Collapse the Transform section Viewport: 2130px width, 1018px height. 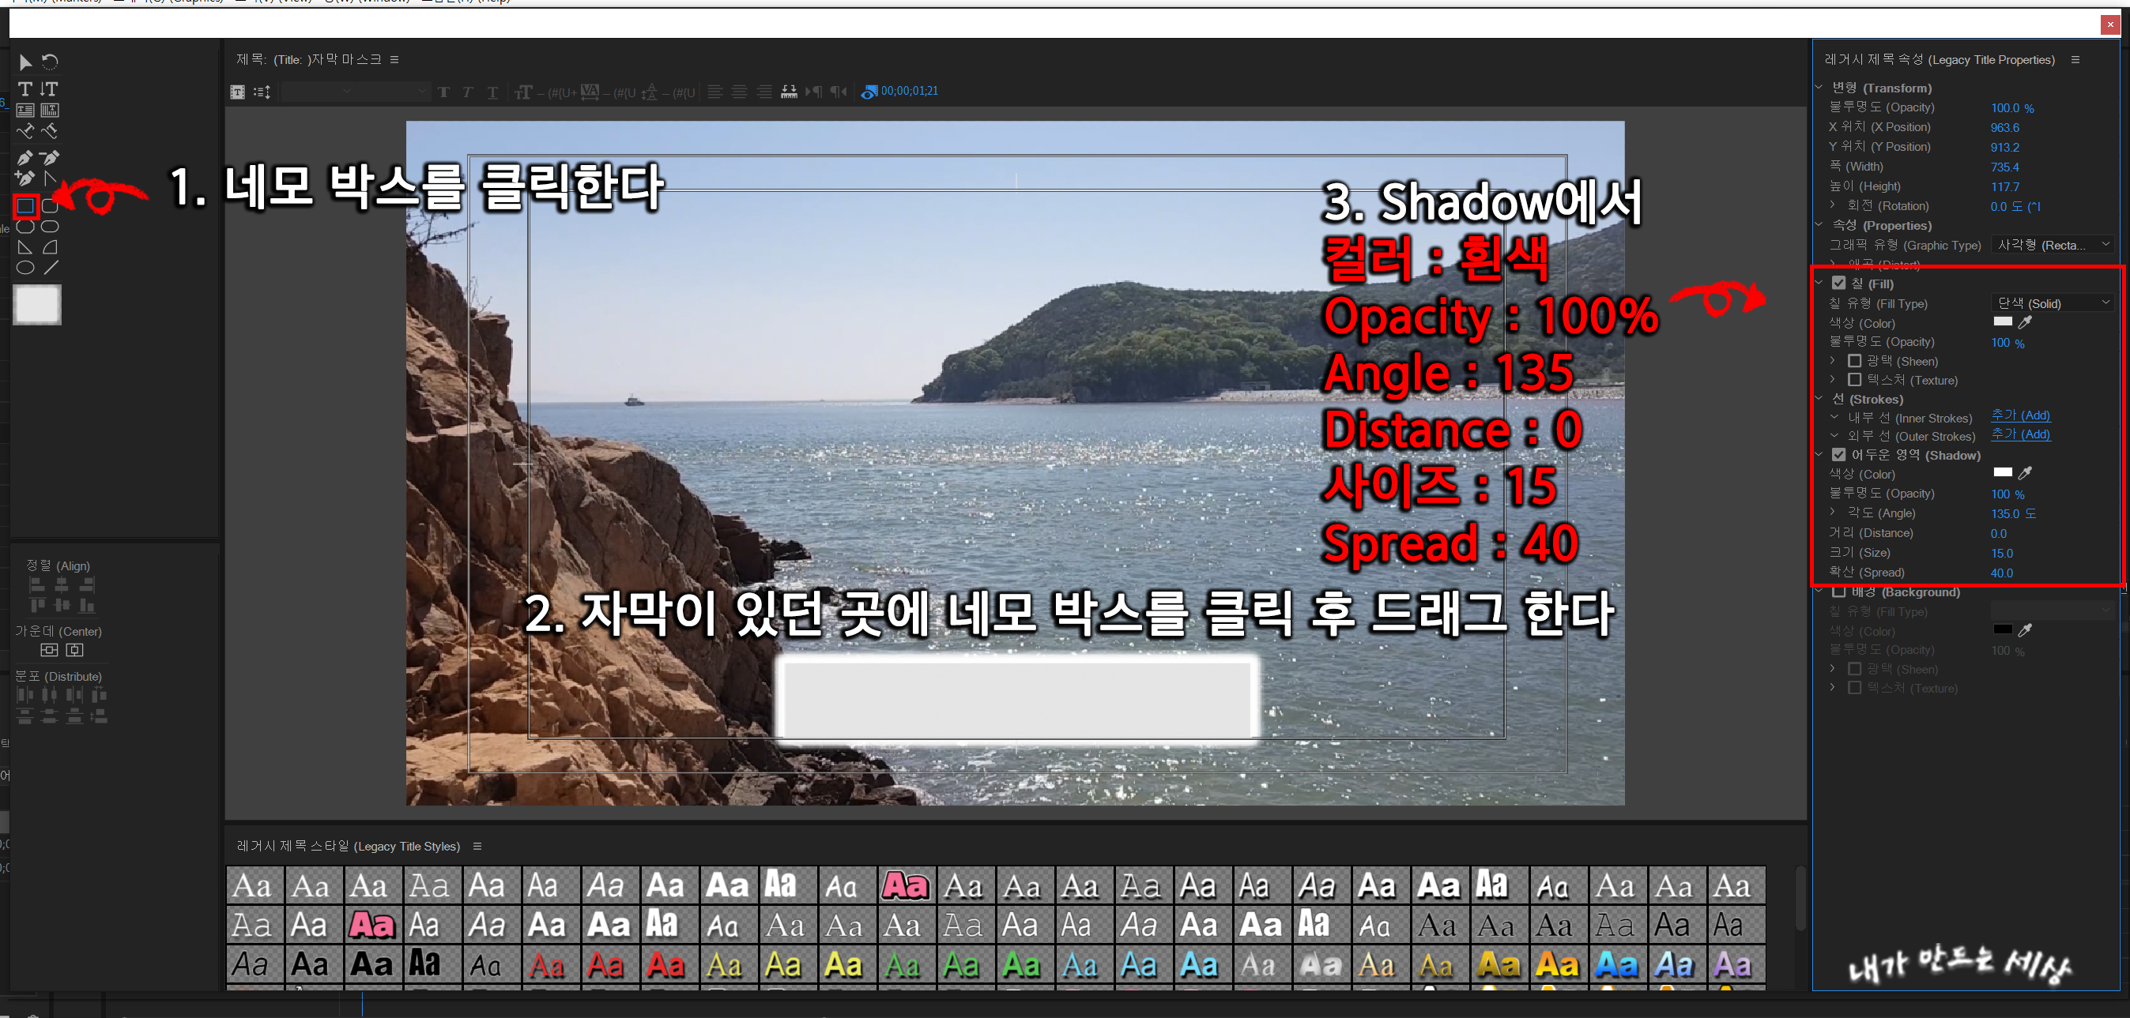pyautogui.click(x=1819, y=88)
